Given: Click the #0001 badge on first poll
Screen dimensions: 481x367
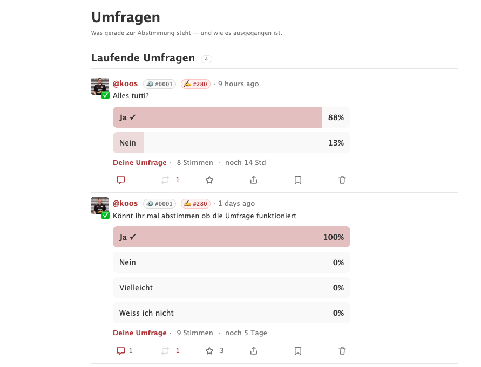Looking at the screenshot, I should click(x=159, y=84).
